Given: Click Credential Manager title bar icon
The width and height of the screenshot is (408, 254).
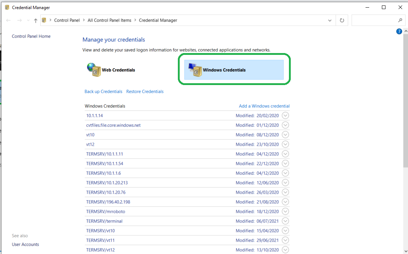Looking at the screenshot, I should pyautogui.click(x=7, y=8).
